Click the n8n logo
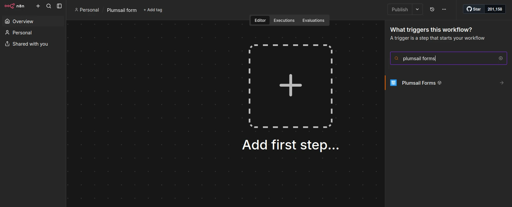512x207 pixels. pyautogui.click(x=14, y=6)
